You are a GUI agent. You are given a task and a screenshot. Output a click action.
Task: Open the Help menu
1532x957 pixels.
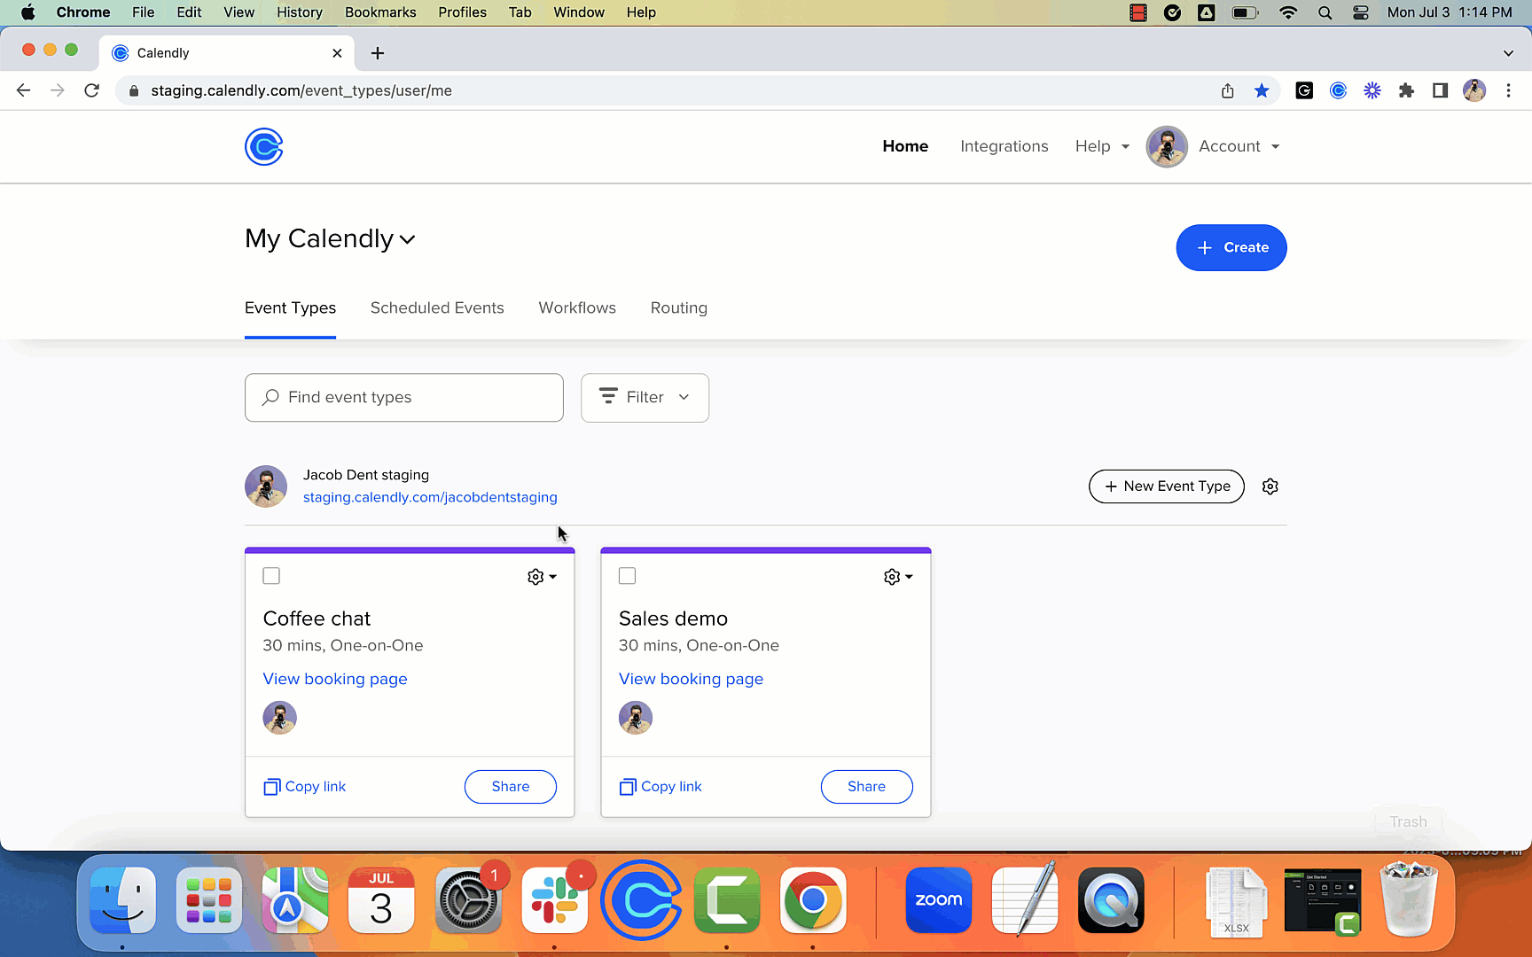1102,146
